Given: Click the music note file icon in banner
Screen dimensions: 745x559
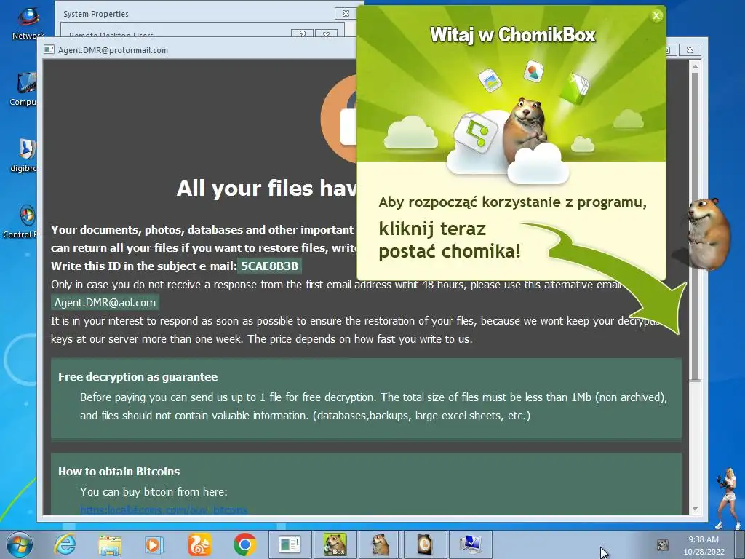Looking at the screenshot, I should point(476,132).
